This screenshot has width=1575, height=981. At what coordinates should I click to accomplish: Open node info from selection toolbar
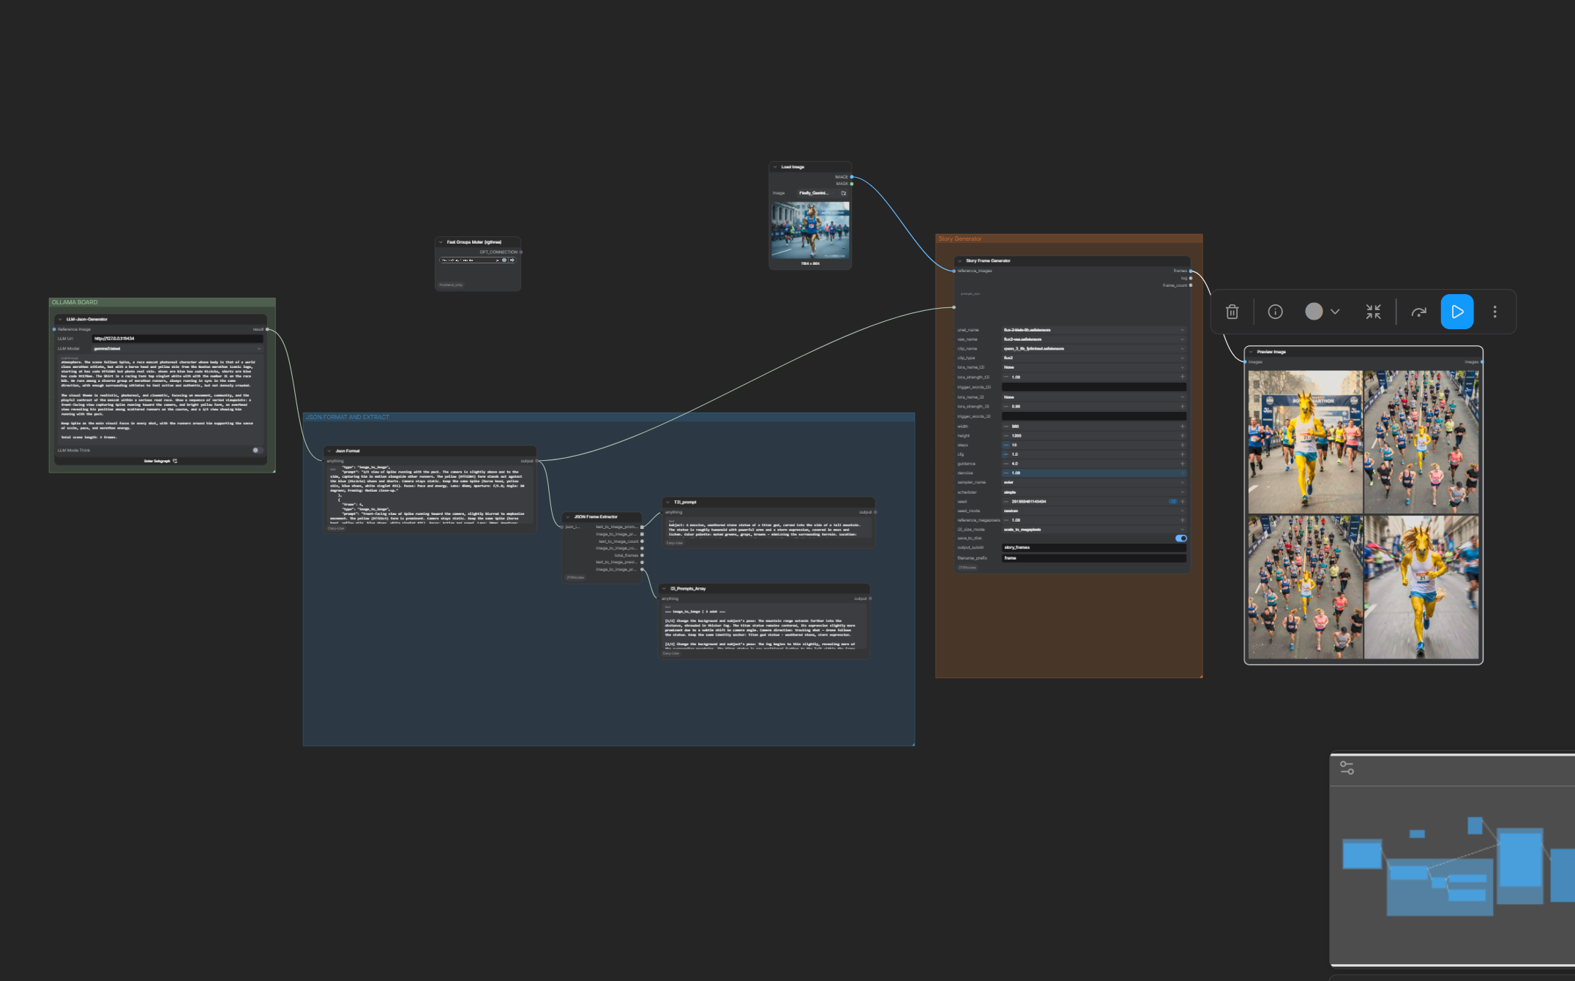pyautogui.click(x=1275, y=312)
